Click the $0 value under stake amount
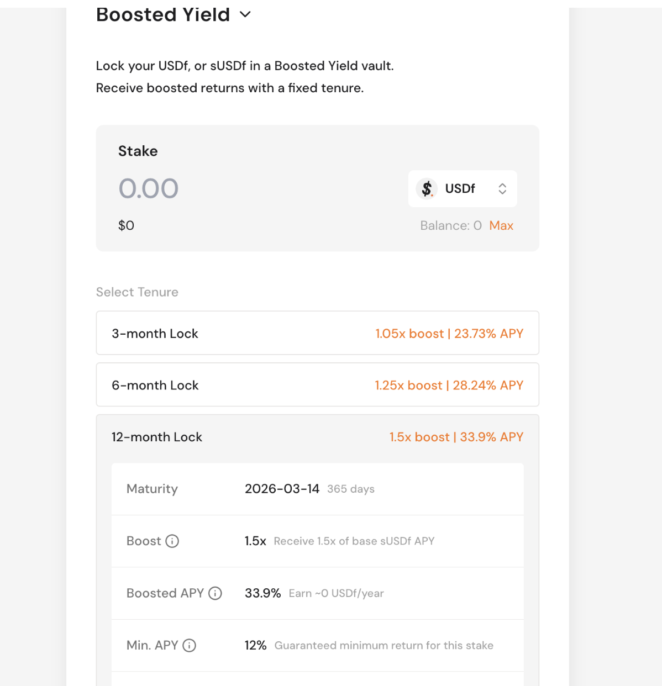This screenshot has width=662, height=686. [126, 225]
